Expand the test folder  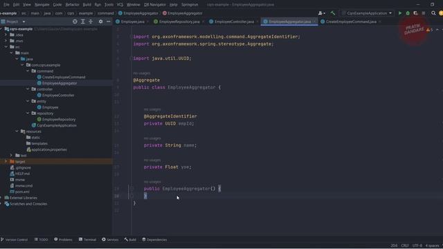click(x=11, y=155)
